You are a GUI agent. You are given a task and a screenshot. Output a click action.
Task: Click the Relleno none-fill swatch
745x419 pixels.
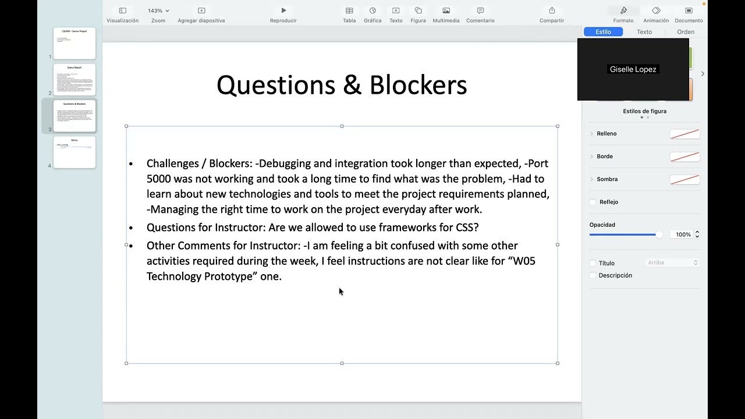pos(684,134)
